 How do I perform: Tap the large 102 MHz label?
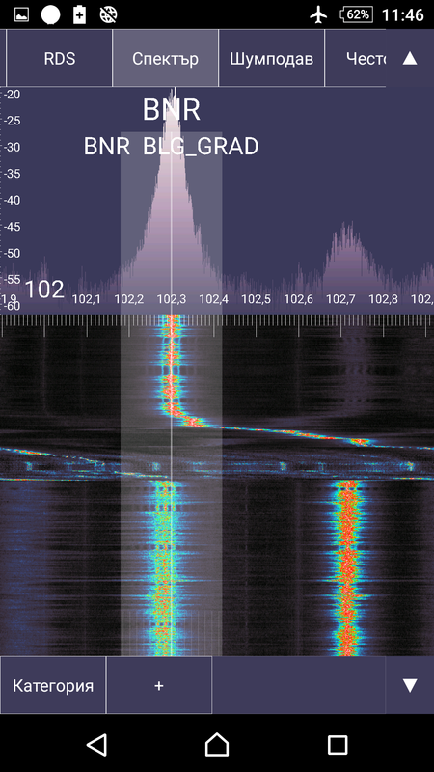(x=44, y=289)
